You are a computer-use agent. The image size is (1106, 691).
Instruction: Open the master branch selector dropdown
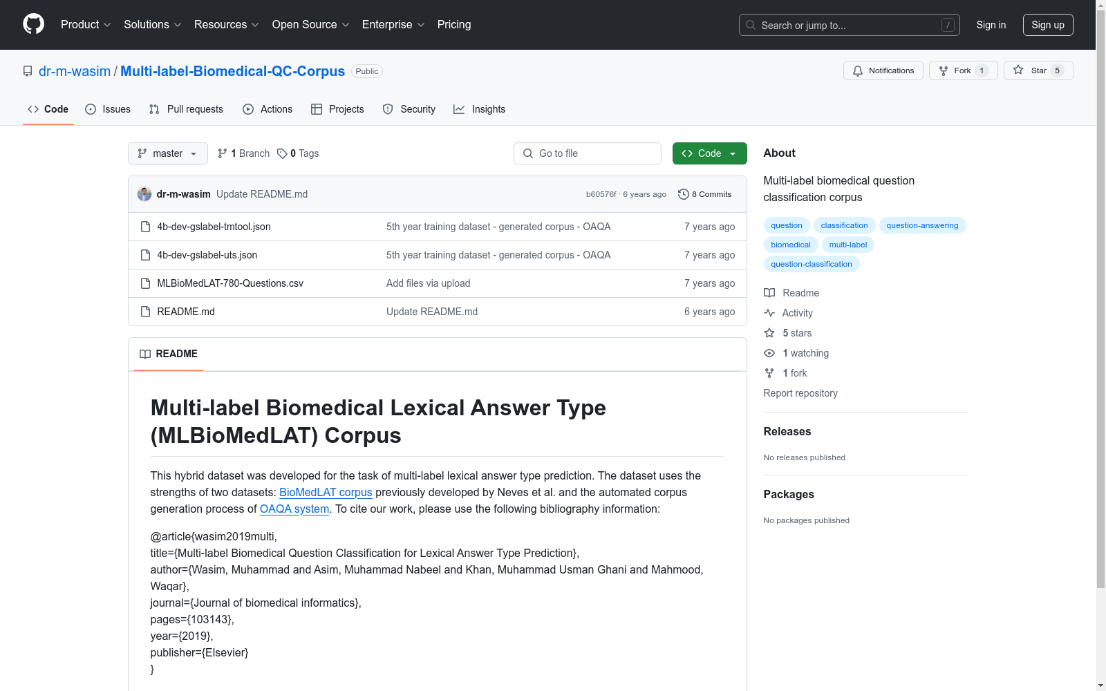pyautogui.click(x=168, y=153)
